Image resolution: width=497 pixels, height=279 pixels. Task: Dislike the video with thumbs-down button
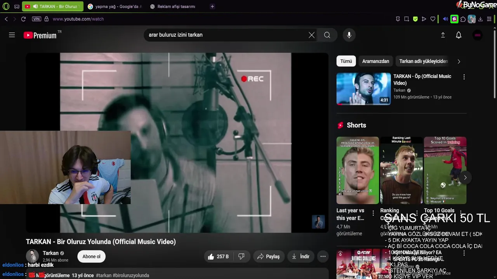(x=241, y=257)
